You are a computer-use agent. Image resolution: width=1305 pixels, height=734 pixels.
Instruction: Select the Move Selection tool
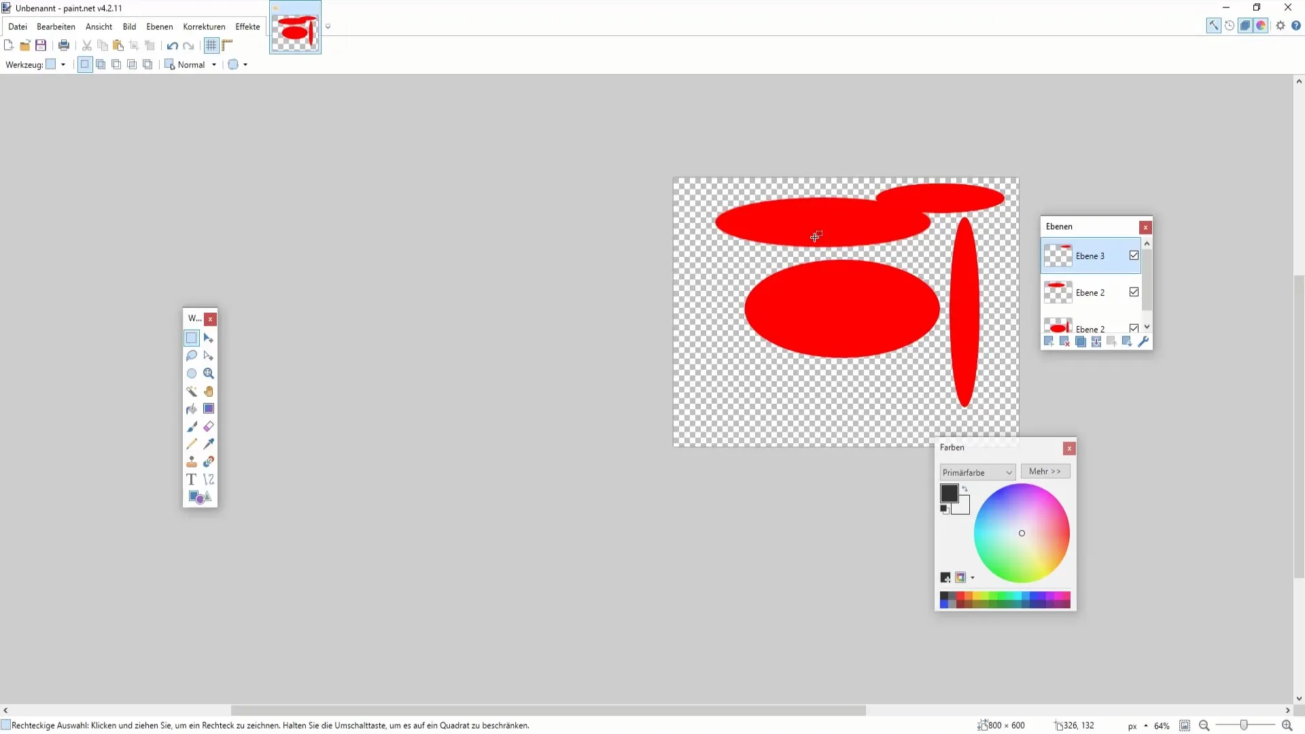(x=209, y=355)
